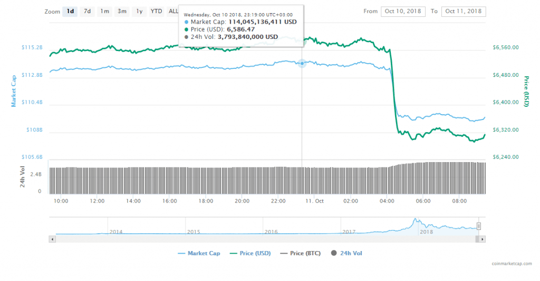The image size is (540, 281).
Task: Show ALL time range
Action: tap(173, 11)
